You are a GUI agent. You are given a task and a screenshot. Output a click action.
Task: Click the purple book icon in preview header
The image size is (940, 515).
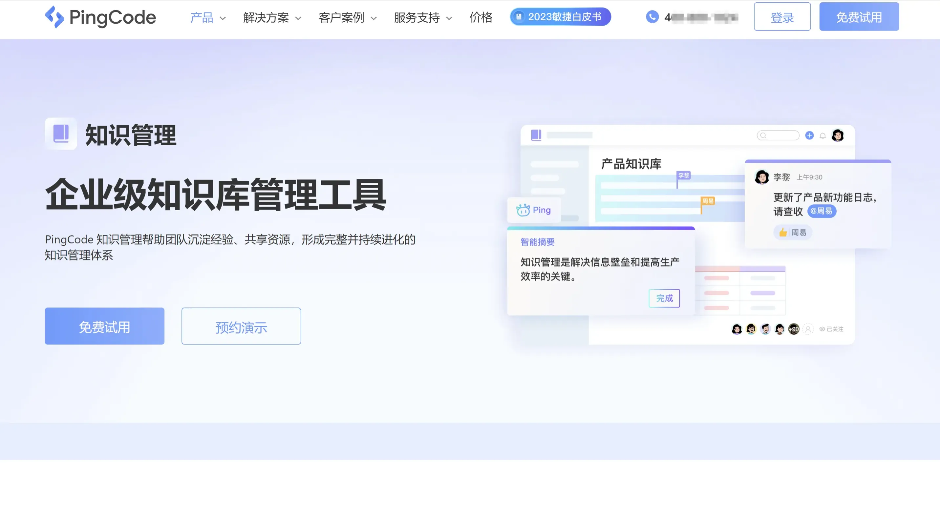[536, 135]
